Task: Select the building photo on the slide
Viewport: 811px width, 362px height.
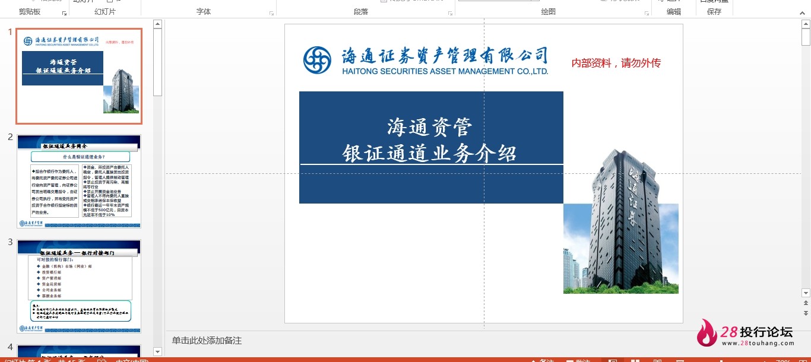Action: (x=620, y=221)
